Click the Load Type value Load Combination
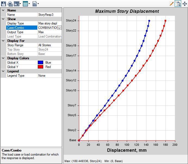188x164 pixels. click(x=50, y=36)
